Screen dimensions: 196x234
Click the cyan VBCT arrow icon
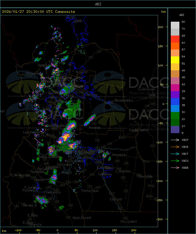click(x=175, y=154)
